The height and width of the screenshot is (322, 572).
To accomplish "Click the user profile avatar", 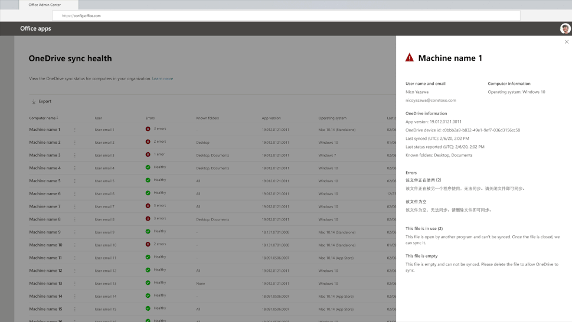I will tap(565, 28).
